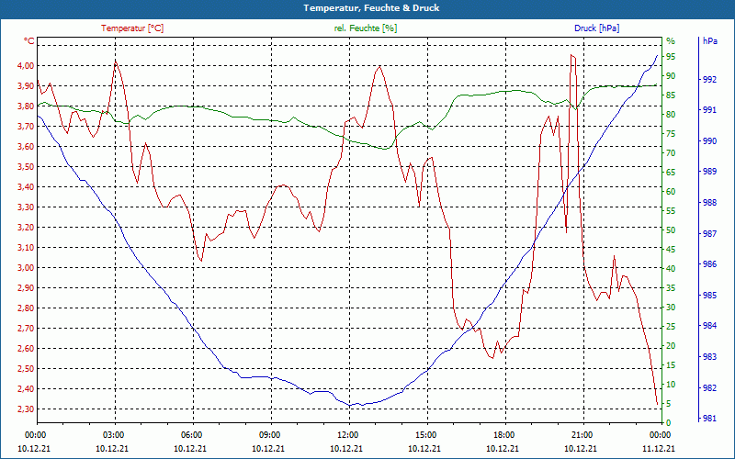Viewport: 735px width, 459px height.
Task: Click green humidity axis value '85'
Action: pyautogui.click(x=671, y=95)
